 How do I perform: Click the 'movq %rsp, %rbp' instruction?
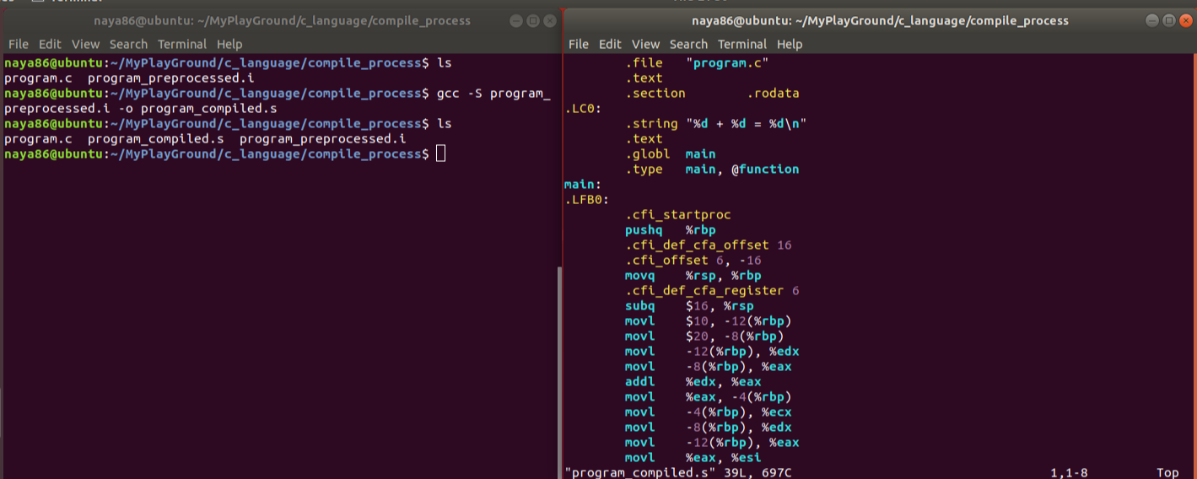pos(693,275)
